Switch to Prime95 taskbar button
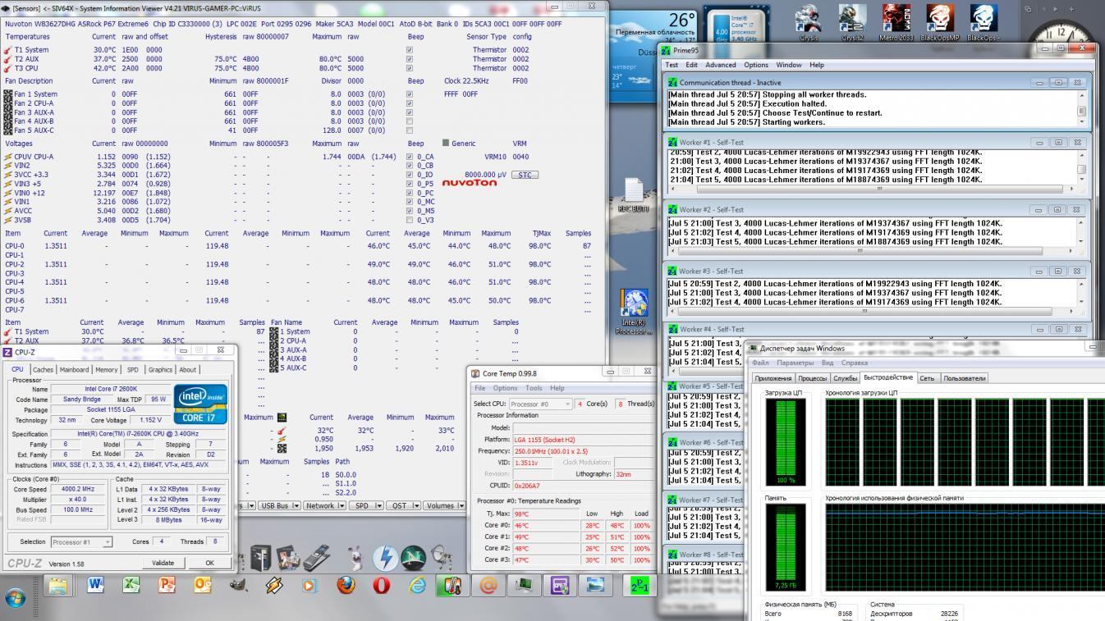Viewport: 1105px width, 621px height. 640,585
